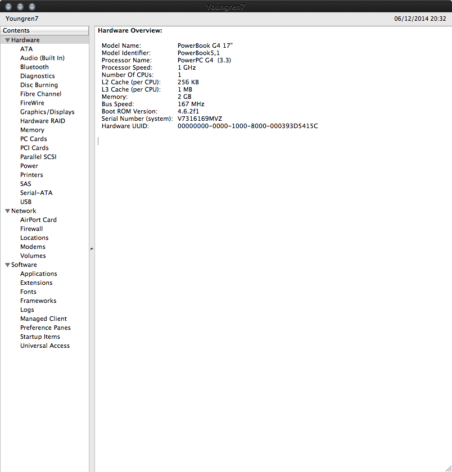
Task: Open Universal Access entry
Action: pos(45,346)
